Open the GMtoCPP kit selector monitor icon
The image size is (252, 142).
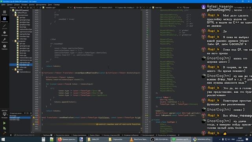[x=4, y=114]
